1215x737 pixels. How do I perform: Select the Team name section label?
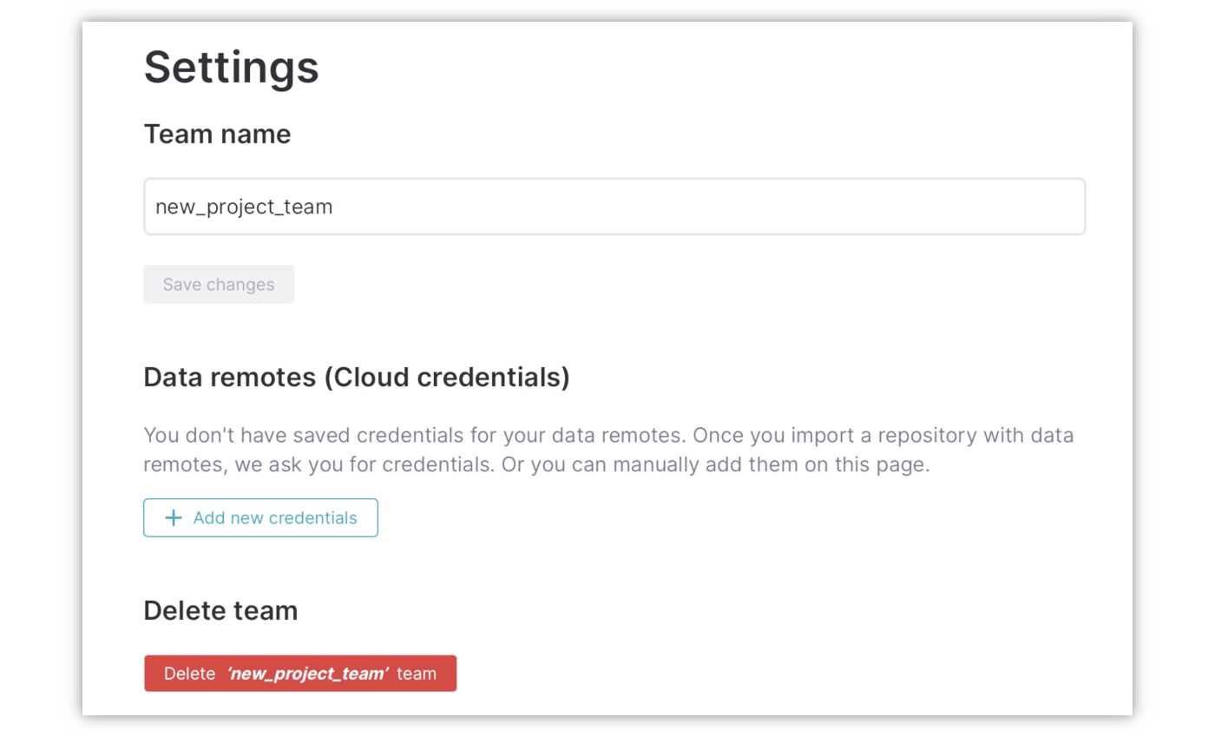pos(217,135)
